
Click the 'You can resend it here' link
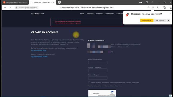(39, 57)
